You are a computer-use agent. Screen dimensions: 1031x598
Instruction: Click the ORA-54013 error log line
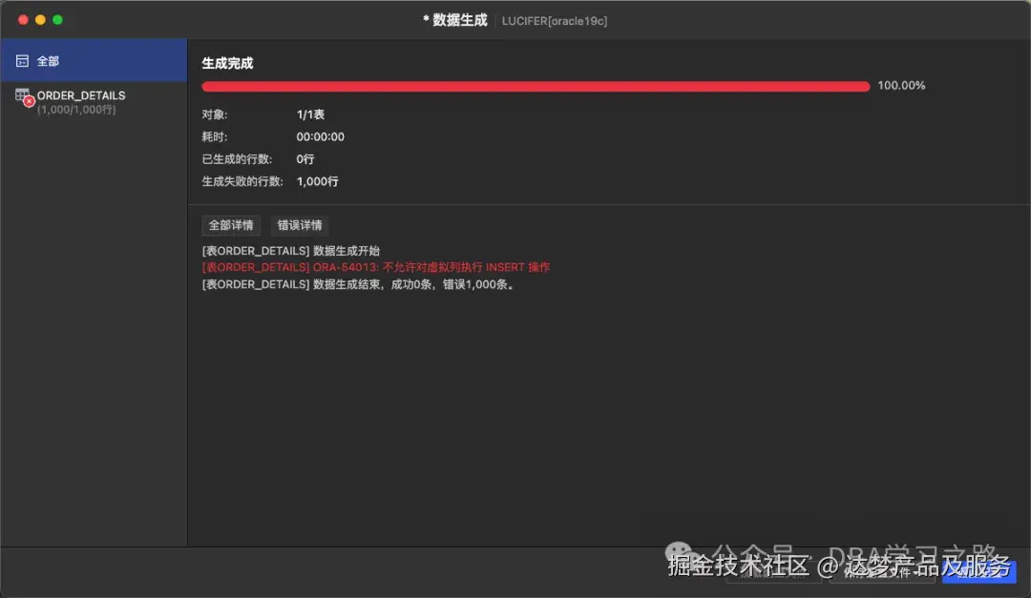376,267
